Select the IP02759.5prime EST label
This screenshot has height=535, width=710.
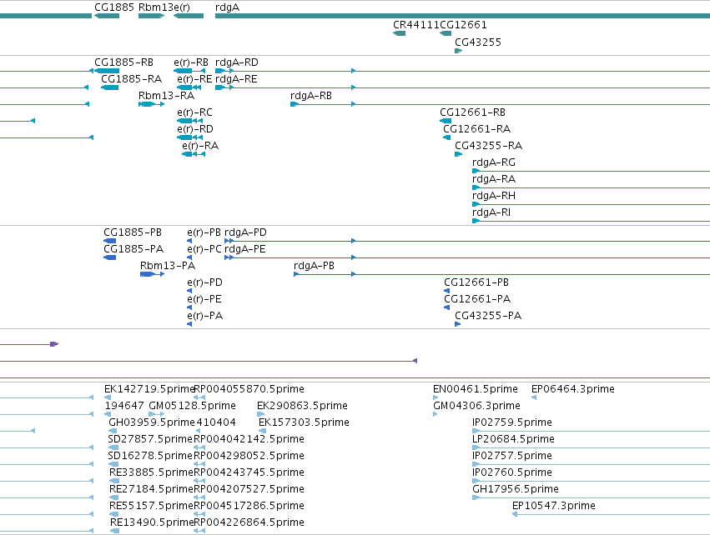tap(512, 422)
